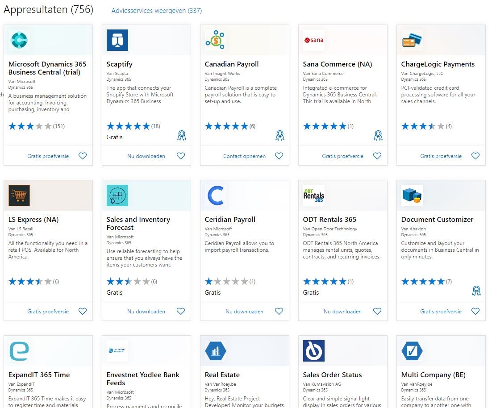Open the Document Customizer title

pyautogui.click(x=437, y=220)
